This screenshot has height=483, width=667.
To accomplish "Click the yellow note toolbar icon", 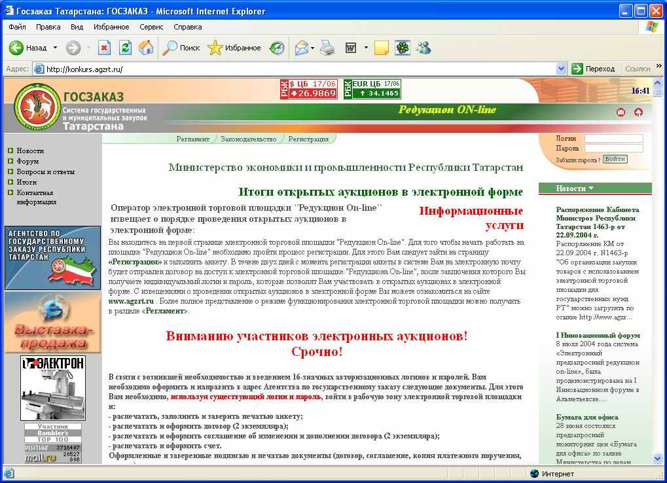I will pos(381,48).
